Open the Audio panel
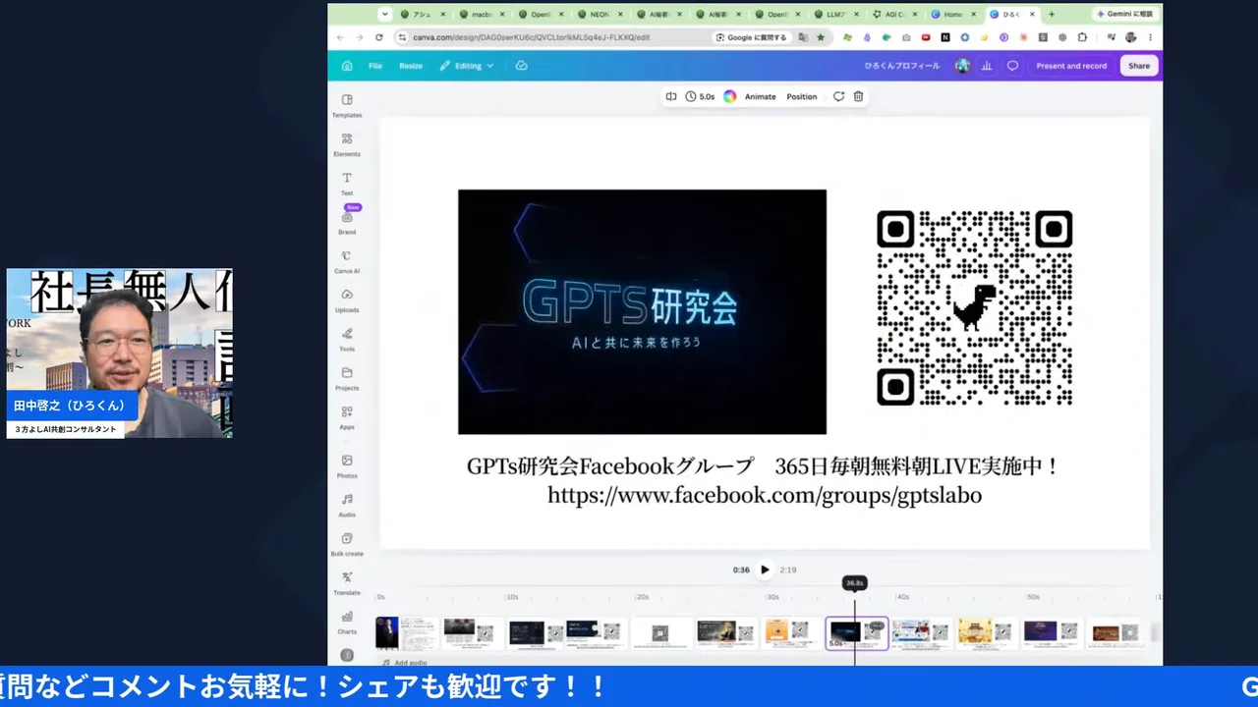The width and height of the screenshot is (1258, 707). coord(347,505)
